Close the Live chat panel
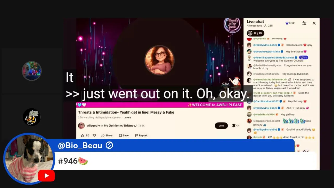Image resolution: width=334 pixels, height=188 pixels. click(x=314, y=23)
